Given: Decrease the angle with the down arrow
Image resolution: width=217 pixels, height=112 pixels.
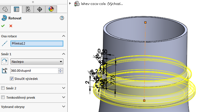Looking at the screenshot, I should [x=61, y=72].
